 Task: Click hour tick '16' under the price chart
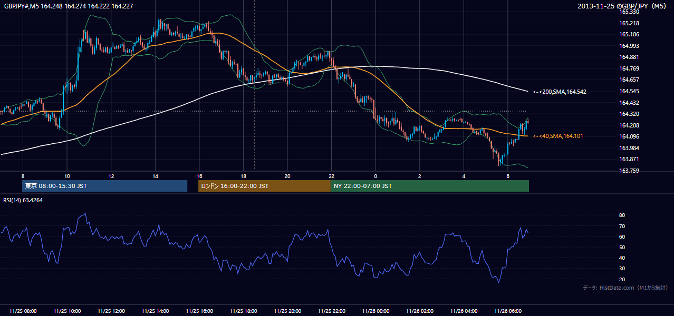[x=199, y=176]
